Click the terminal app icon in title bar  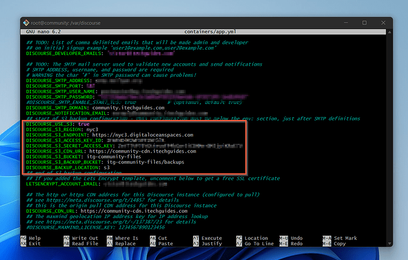pyautogui.click(x=26, y=23)
